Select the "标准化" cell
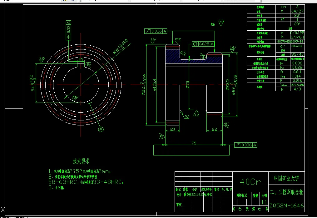The height and width of the screenshot is (218, 317). [208, 194]
